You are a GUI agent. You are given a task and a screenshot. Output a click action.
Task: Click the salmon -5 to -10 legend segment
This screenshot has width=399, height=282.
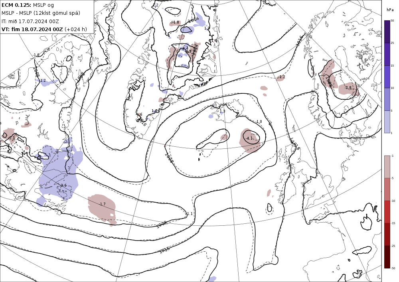[x=387, y=189]
